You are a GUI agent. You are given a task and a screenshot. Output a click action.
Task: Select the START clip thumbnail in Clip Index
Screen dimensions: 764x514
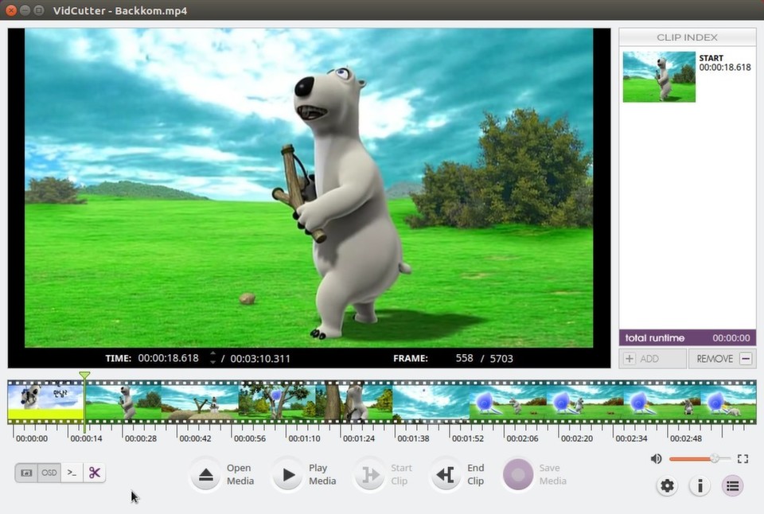659,77
